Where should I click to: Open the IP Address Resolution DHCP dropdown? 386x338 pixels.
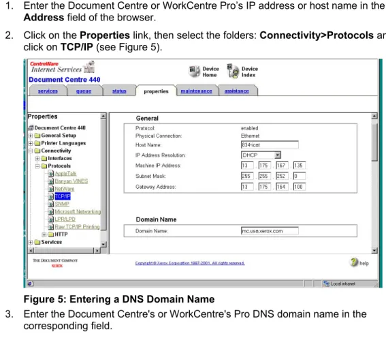[278, 155]
